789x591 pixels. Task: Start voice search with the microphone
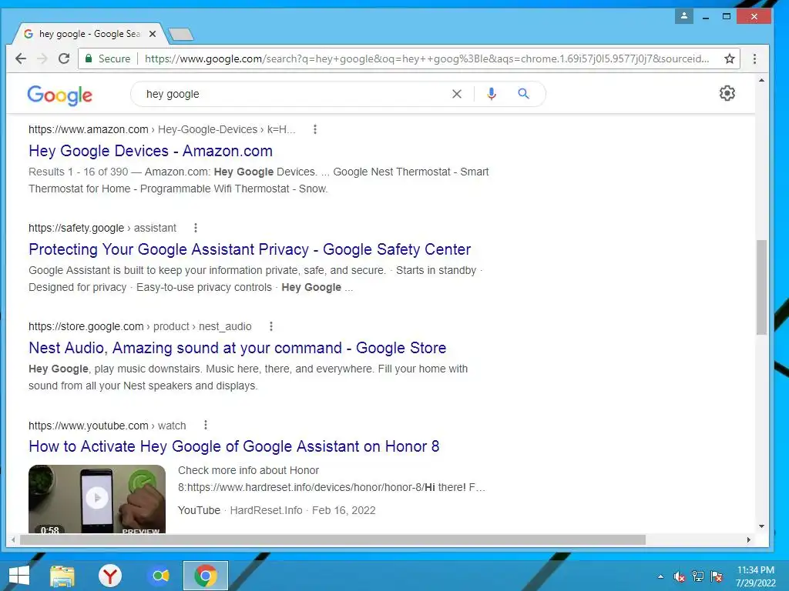coord(492,94)
